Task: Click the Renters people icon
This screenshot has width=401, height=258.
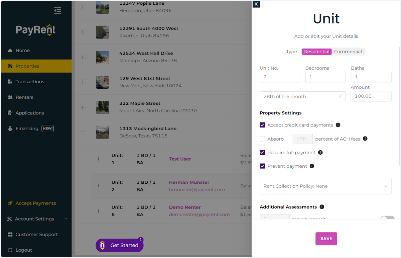Action: tap(10, 97)
